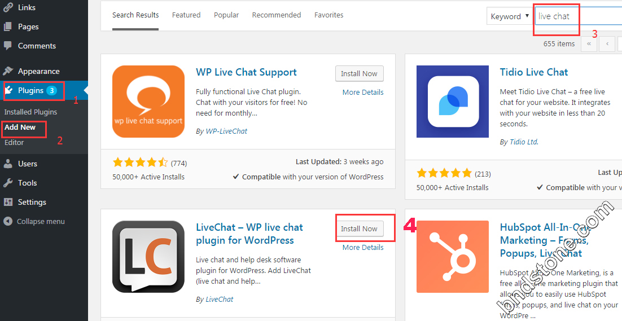Install Now for LiveChat WP plugin
The width and height of the screenshot is (622, 321).
(359, 228)
